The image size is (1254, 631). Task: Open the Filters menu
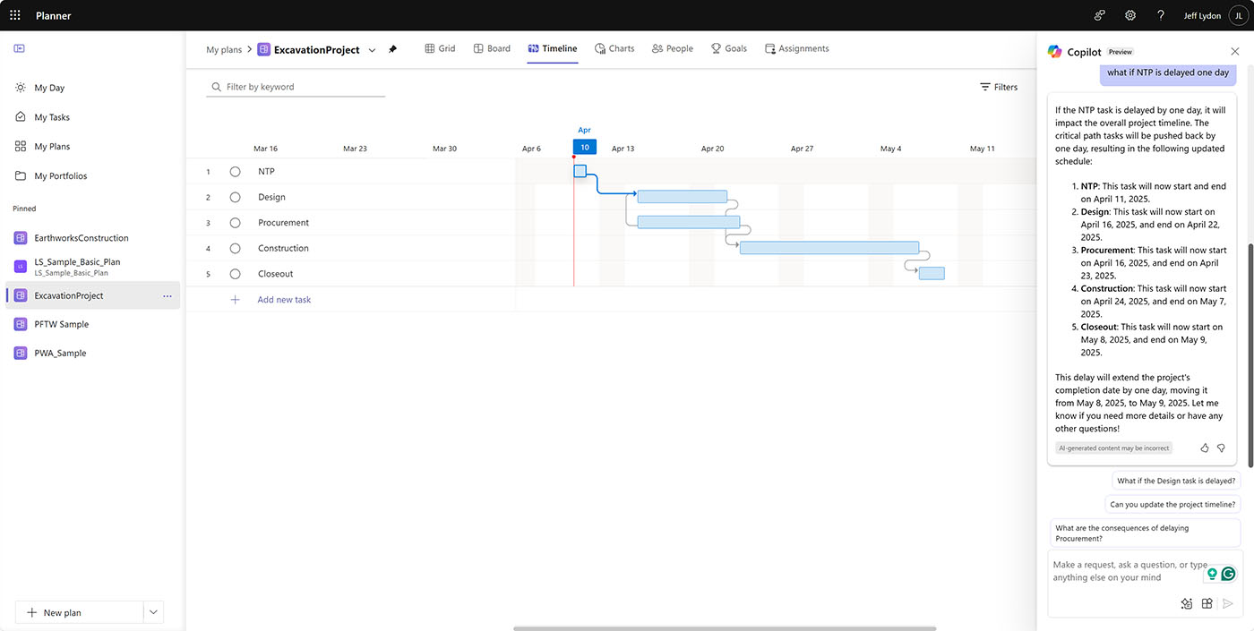999,87
